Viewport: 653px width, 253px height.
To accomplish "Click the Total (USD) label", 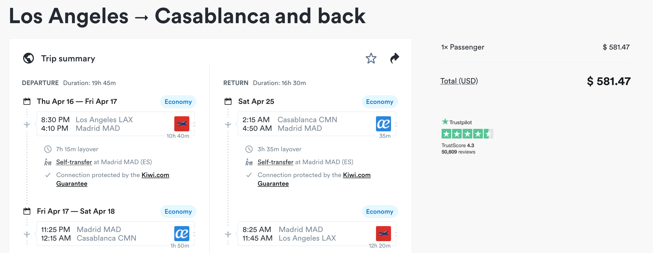I will (459, 81).
